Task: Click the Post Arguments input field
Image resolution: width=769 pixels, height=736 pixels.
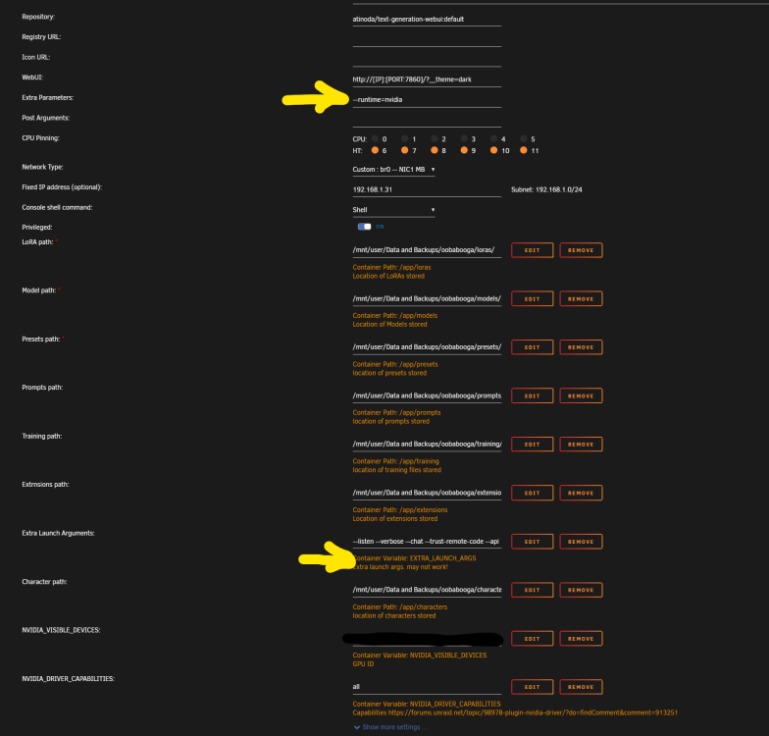Action: (x=427, y=120)
